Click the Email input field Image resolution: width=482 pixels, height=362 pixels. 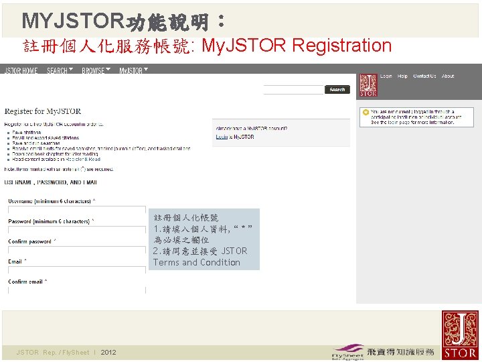77,270
